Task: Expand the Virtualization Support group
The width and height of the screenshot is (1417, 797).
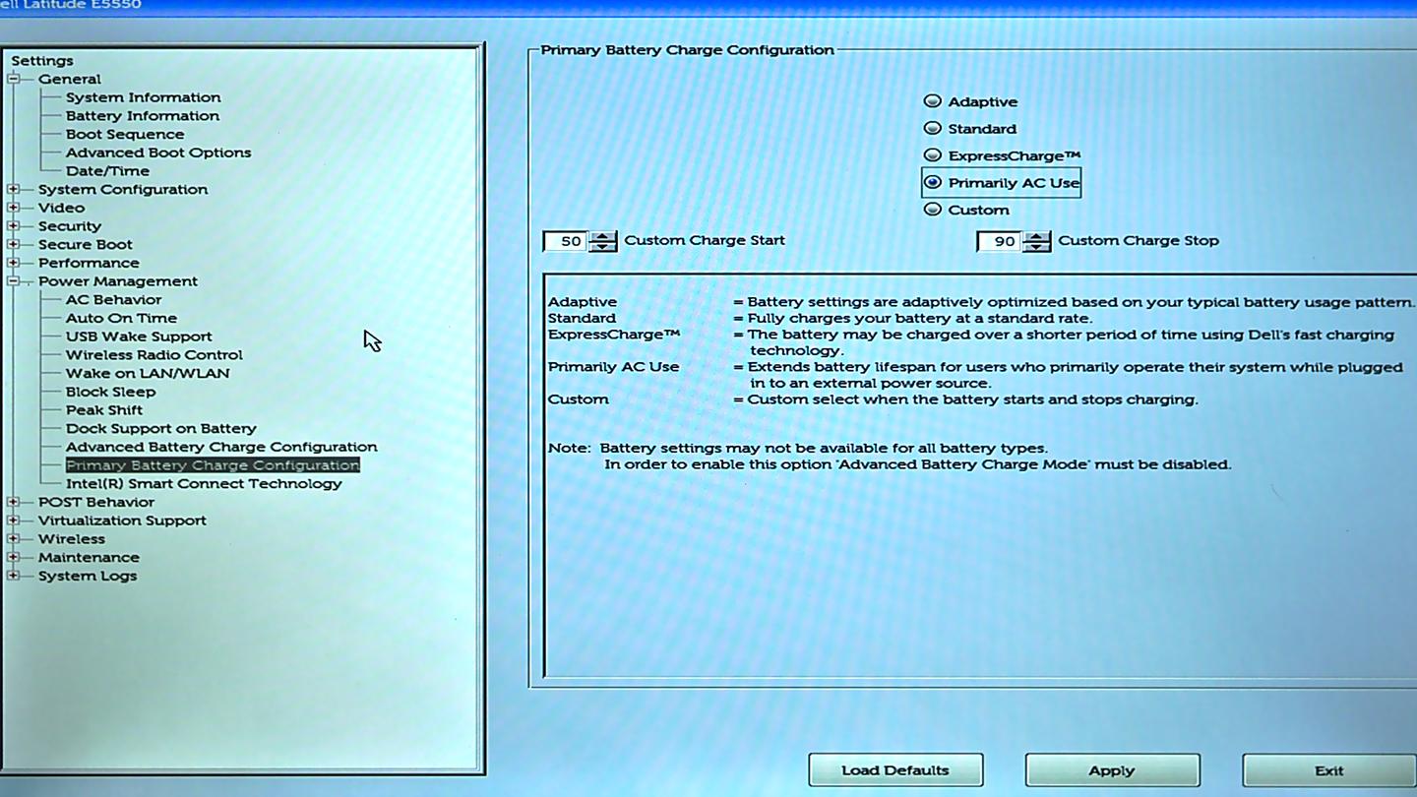Action: click(x=12, y=521)
